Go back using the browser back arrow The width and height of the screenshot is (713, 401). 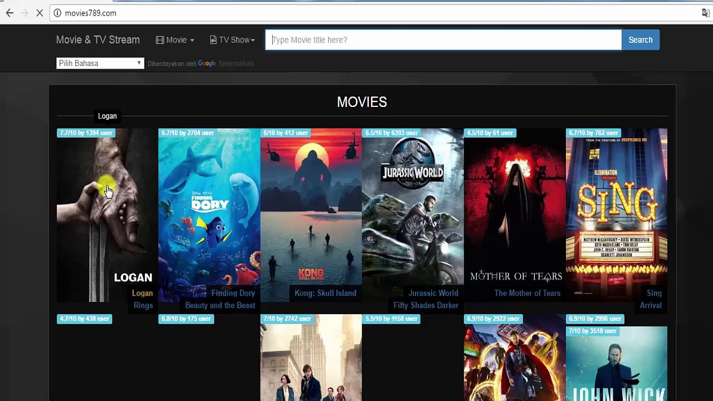coord(9,13)
